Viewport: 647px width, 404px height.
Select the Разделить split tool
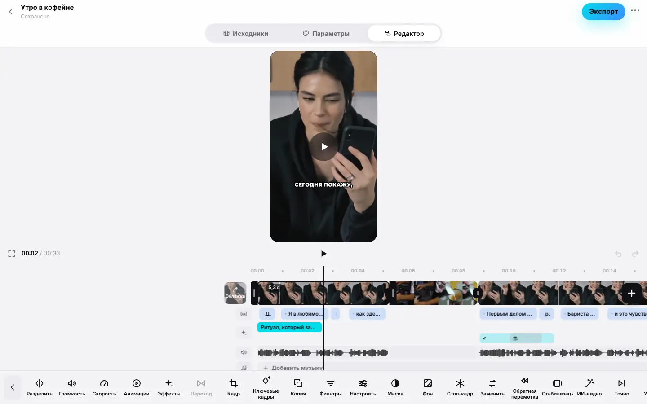point(40,387)
